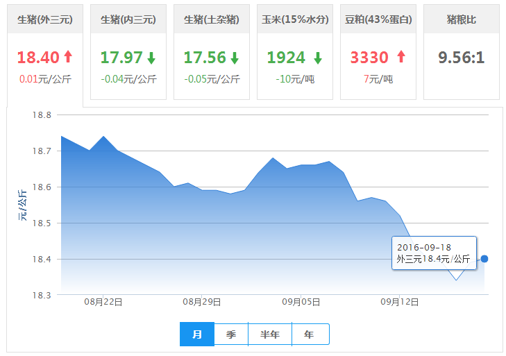Click the blue data point at 18.4
Viewport: 506px width, 356px height.
click(x=484, y=259)
